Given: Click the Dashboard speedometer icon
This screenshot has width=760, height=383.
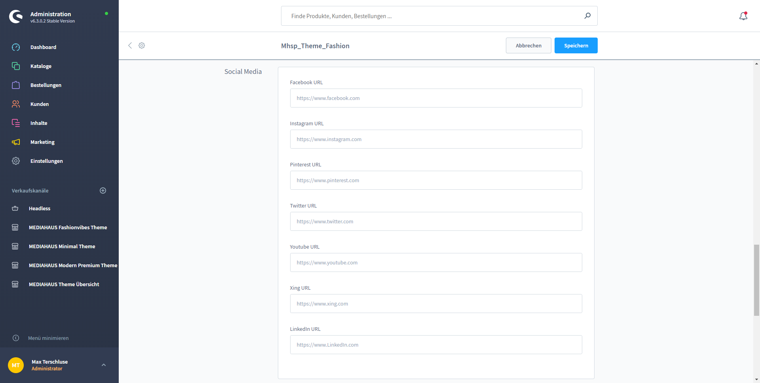Looking at the screenshot, I should point(16,47).
